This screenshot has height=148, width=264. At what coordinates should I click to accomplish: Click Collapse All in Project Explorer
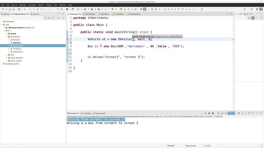45,18
